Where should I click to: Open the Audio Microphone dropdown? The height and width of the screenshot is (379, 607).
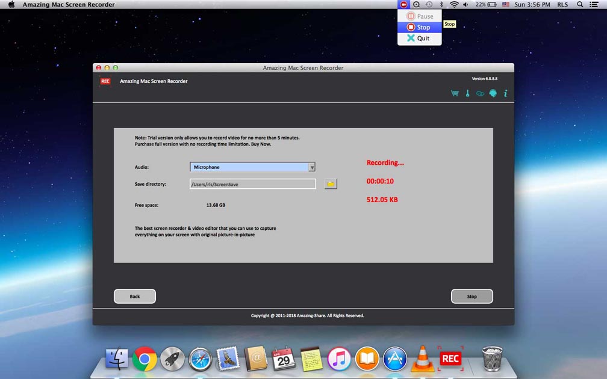252,167
